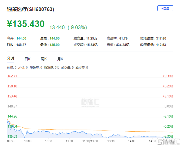Viewport: 182px width, 147px height.
Task: Click the +9.30% percent axis label
Action: tap(168, 76)
